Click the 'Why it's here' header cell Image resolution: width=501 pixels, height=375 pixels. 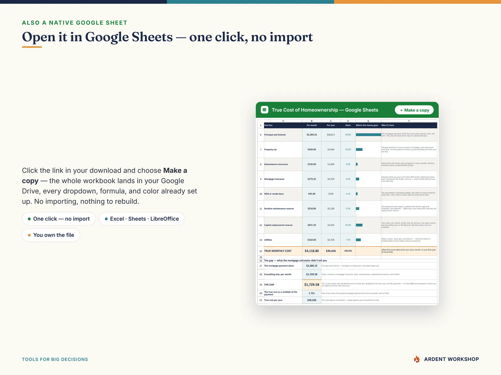click(x=409, y=125)
